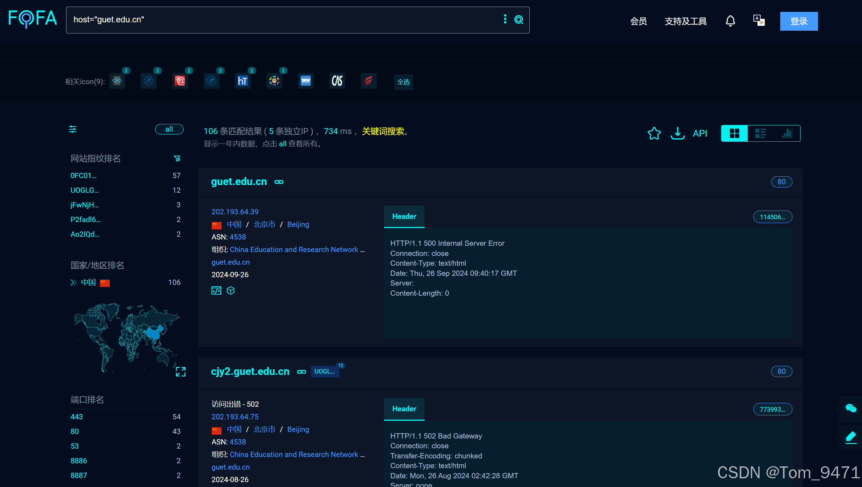Viewport: 862px width, 487px height.
Task: Switch to list view layout
Action: pyautogui.click(x=760, y=133)
